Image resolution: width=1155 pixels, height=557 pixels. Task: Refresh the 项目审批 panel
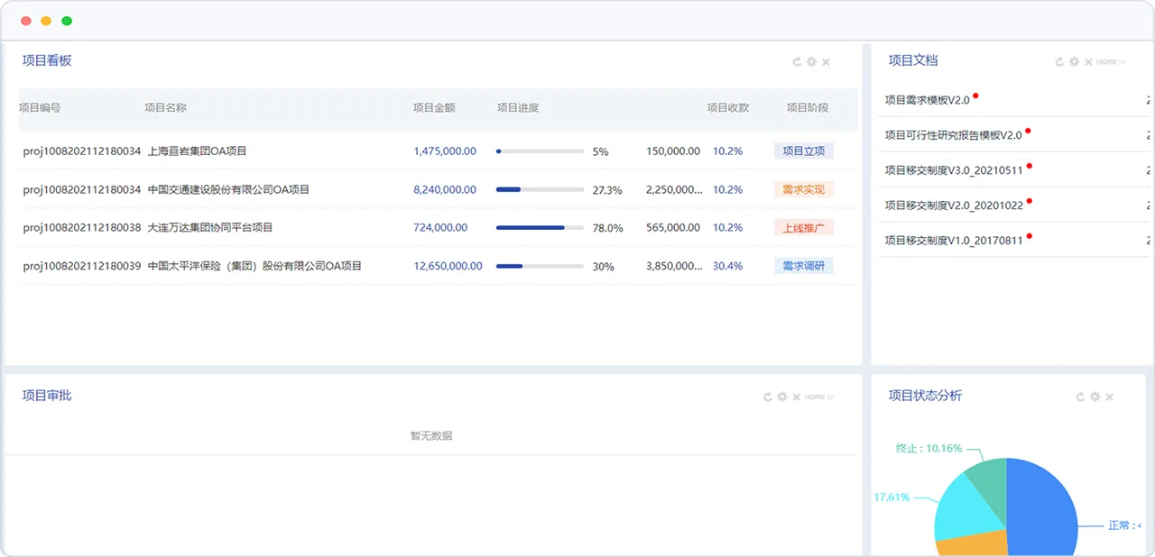tap(768, 397)
